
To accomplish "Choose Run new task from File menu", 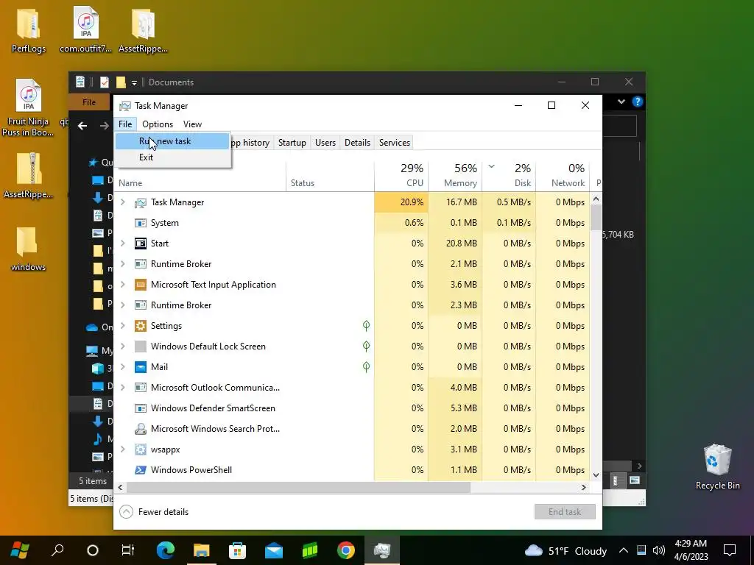I will (x=172, y=141).
